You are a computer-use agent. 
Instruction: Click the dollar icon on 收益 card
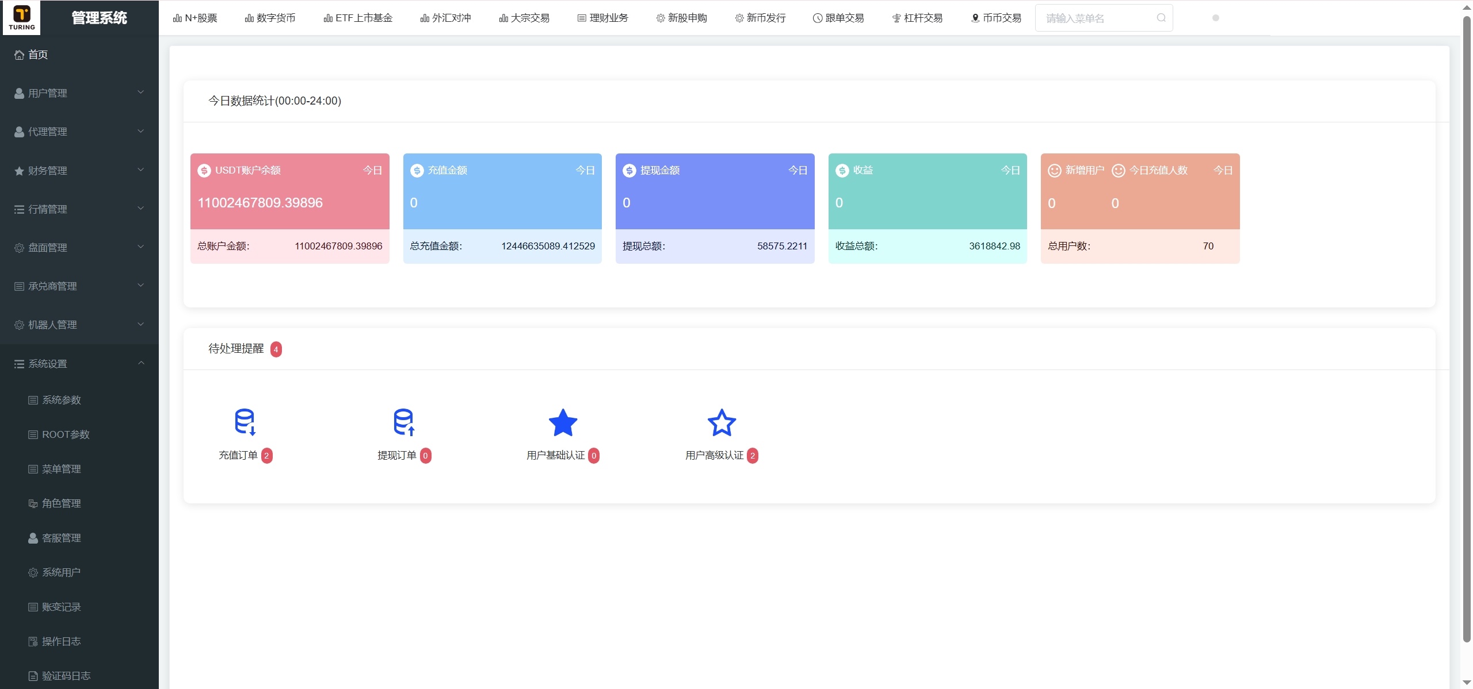click(x=842, y=171)
